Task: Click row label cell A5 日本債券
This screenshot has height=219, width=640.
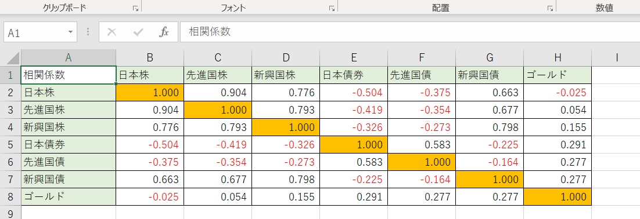Action: click(69, 144)
